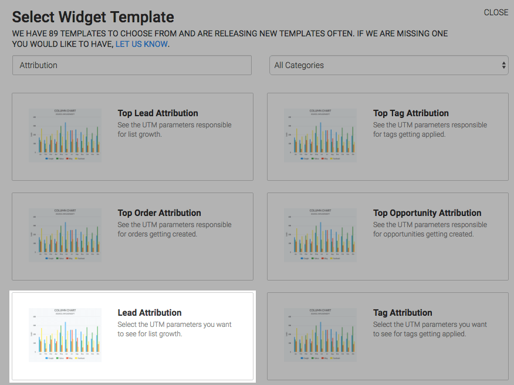Choose the Tag Attribution template title

click(403, 313)
